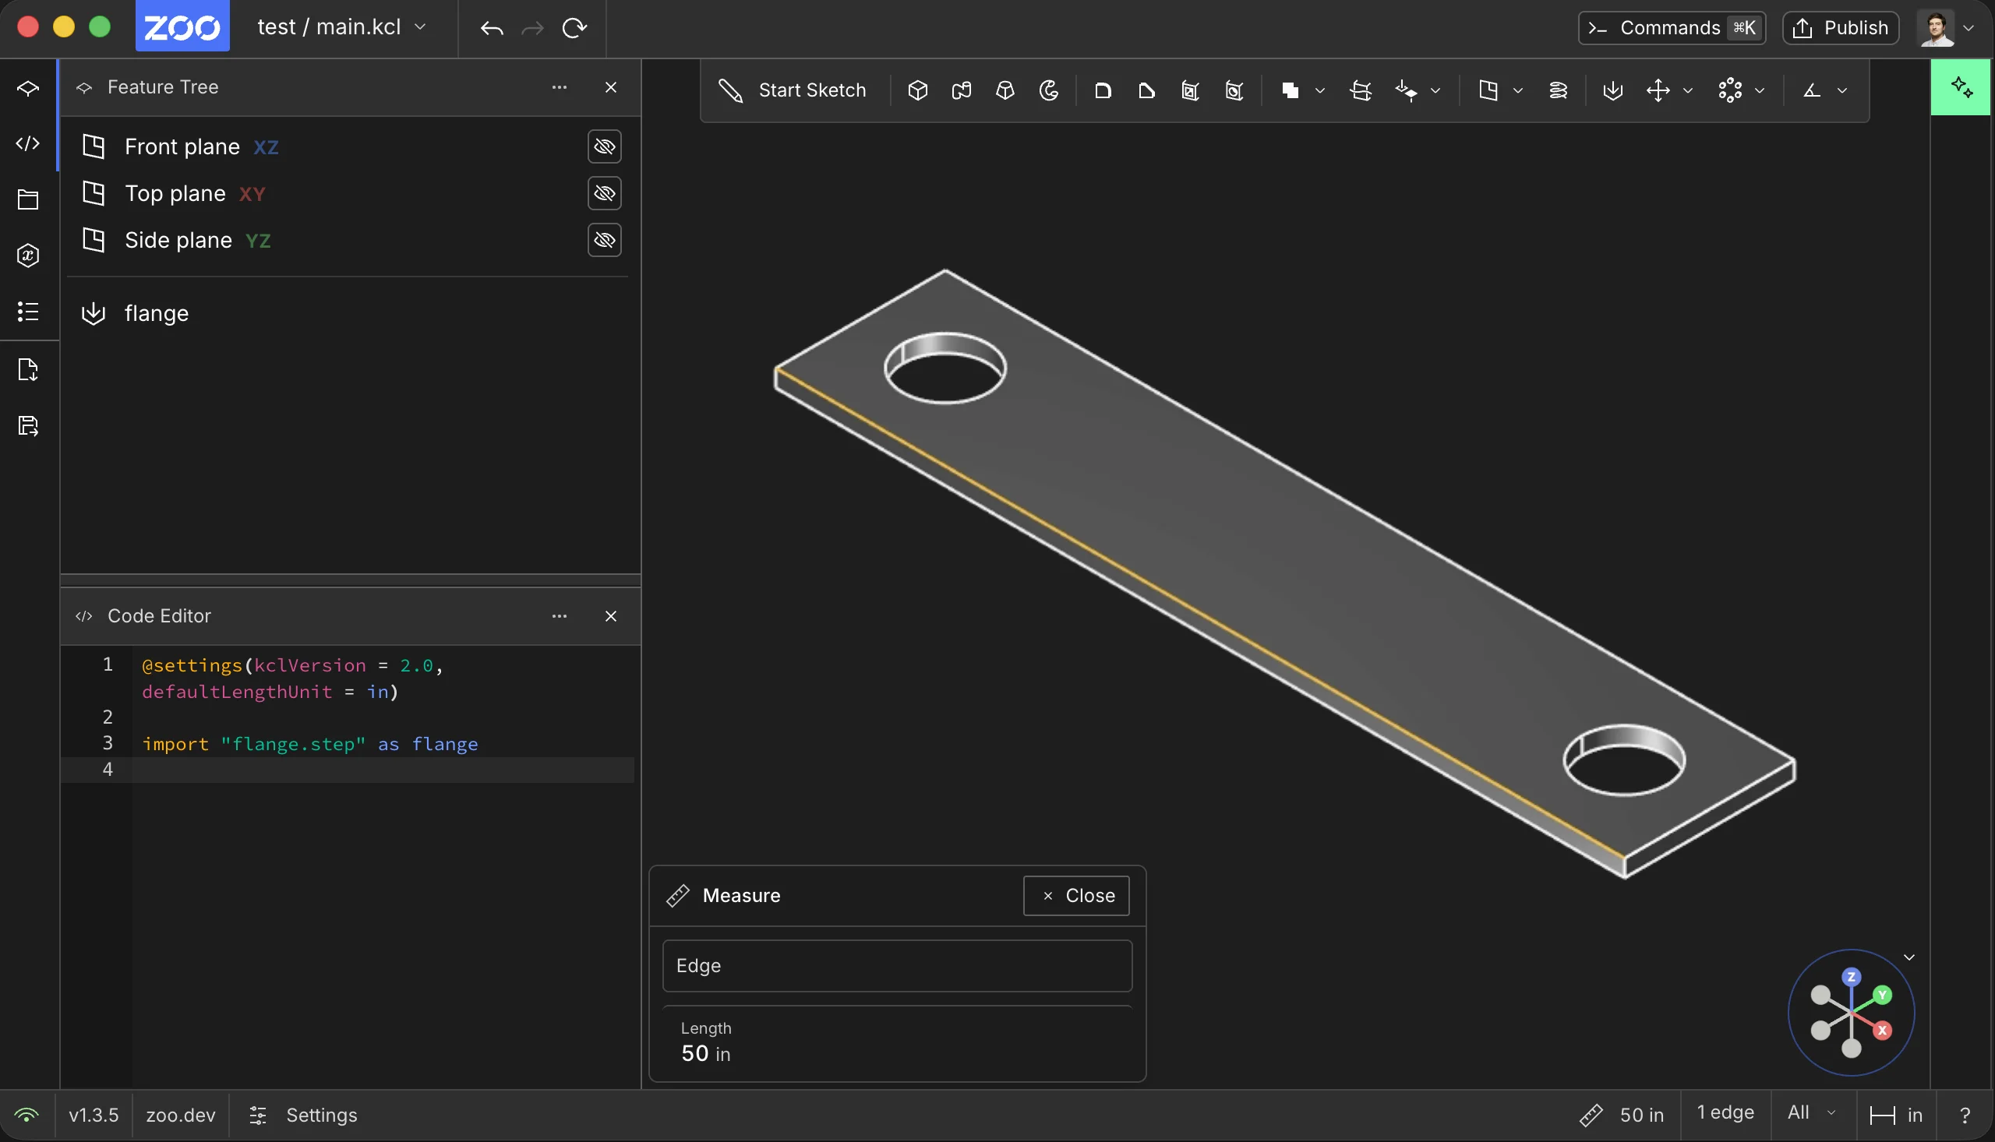The image size is (1995, 1142).
Task: Click the undo arrow in title bar
Action: click(492, 28)
